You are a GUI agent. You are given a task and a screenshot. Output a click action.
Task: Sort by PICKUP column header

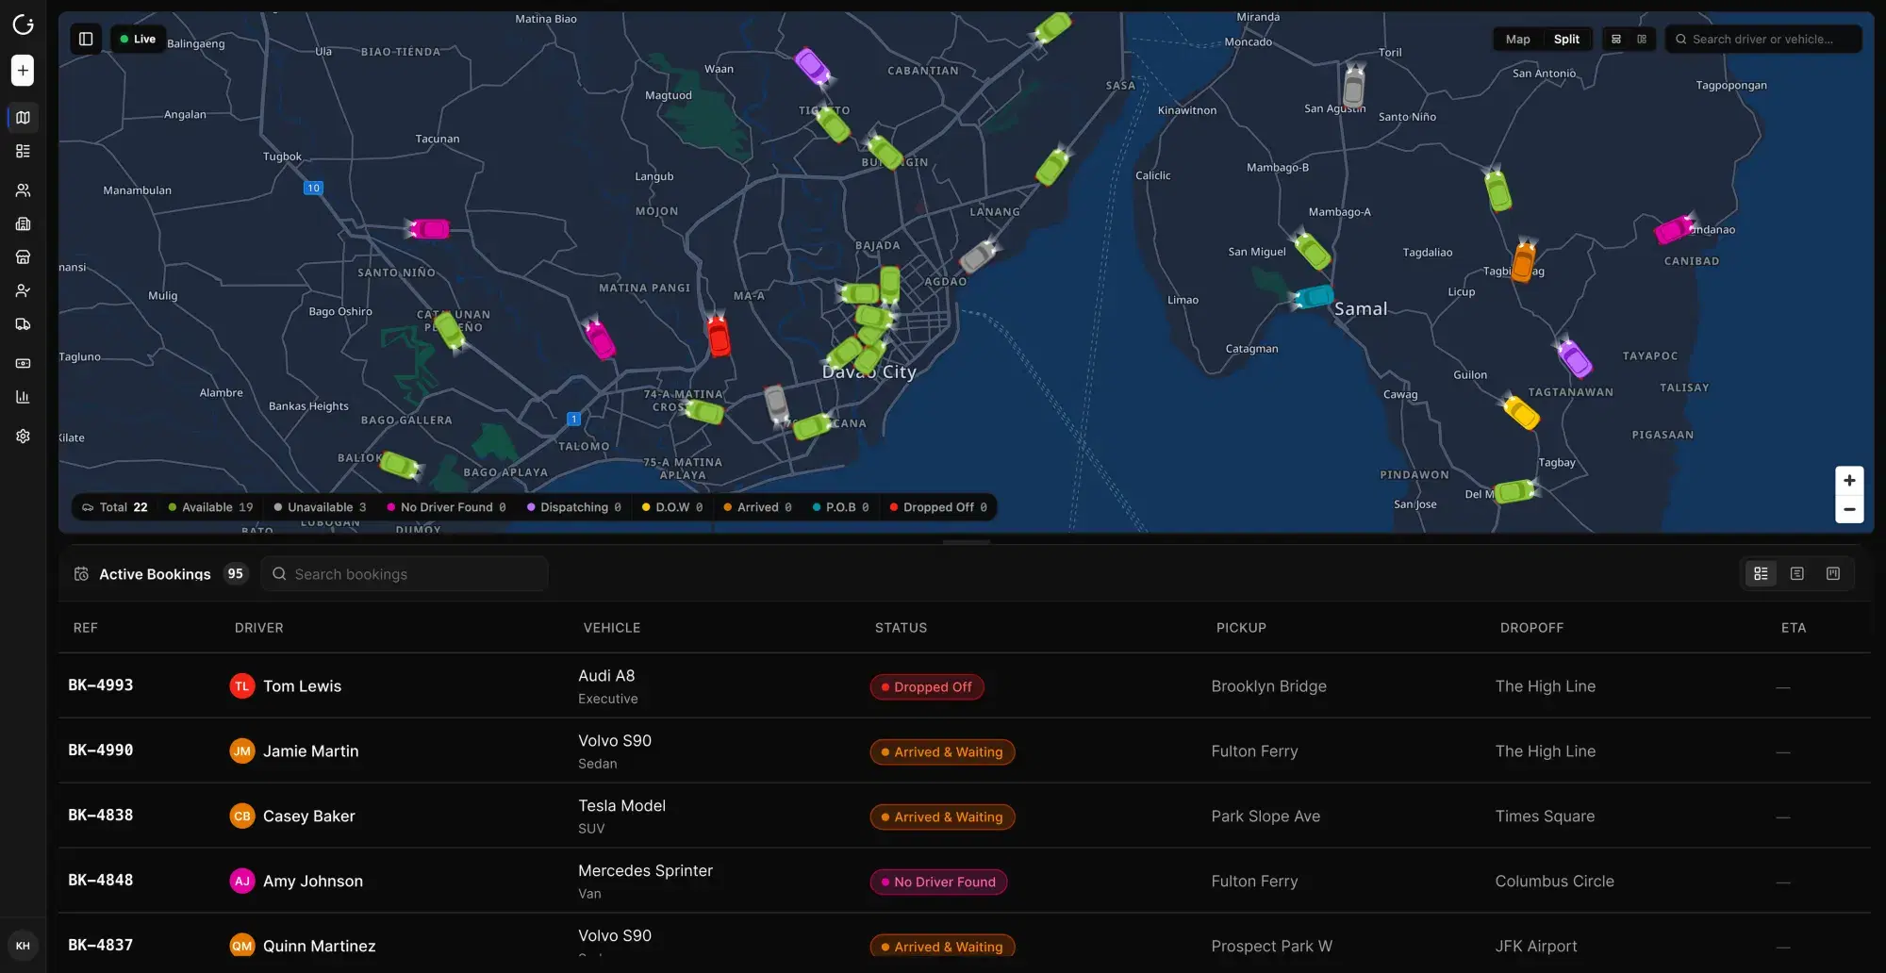[x=1241, y=628]
